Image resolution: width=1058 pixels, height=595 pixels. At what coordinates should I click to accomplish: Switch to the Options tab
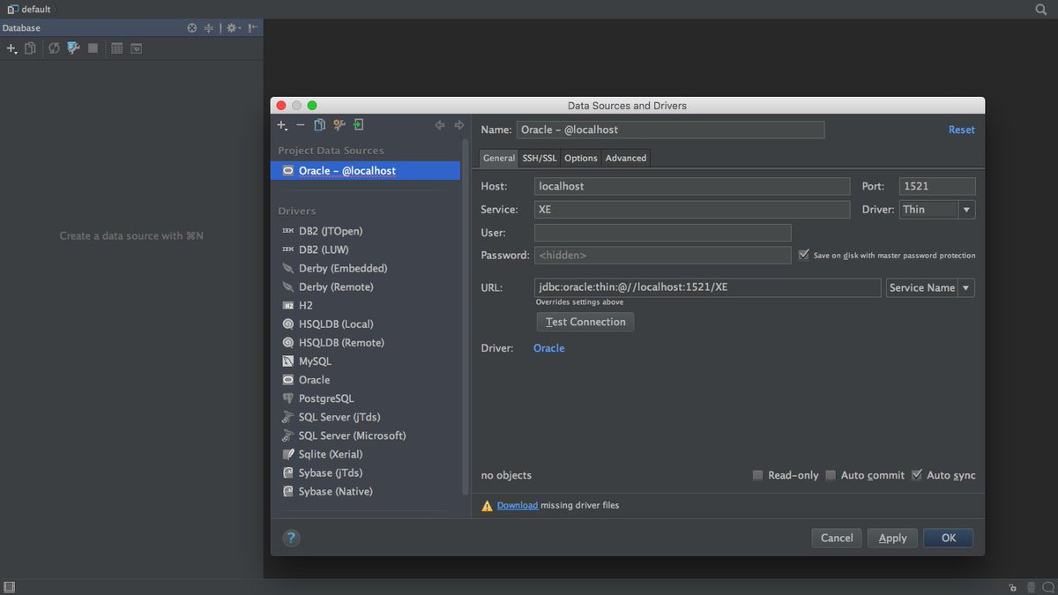click(x=581, y=158)
